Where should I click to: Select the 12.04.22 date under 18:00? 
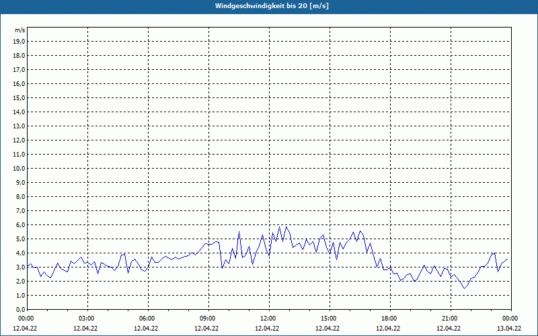pyautogui.click(x=388, y=328)
